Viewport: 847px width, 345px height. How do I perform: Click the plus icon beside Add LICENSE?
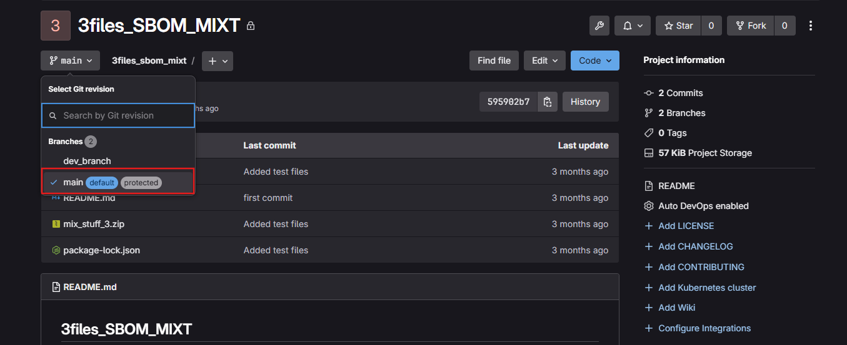click(648, 226)
